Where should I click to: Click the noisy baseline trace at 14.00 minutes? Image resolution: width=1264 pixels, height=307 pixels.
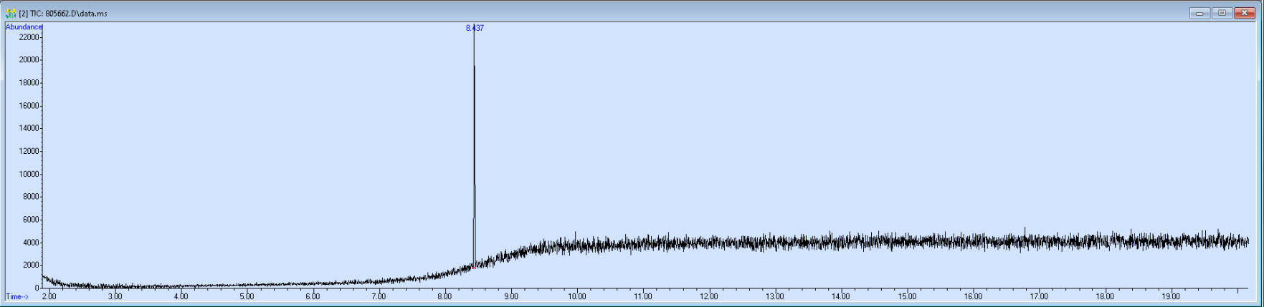(840, 242)
